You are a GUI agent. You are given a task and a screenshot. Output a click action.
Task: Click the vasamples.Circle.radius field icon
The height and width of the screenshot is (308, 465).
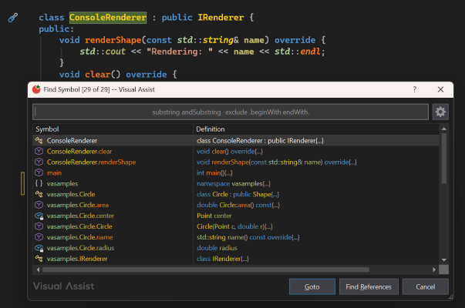[x=39, y=249]
